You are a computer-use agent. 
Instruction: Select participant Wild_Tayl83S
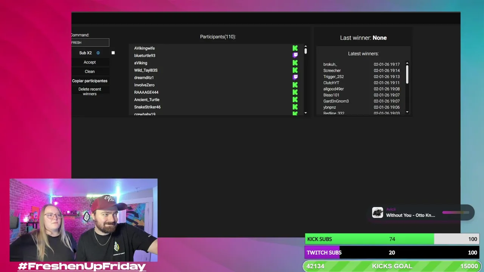pos(146,70)
